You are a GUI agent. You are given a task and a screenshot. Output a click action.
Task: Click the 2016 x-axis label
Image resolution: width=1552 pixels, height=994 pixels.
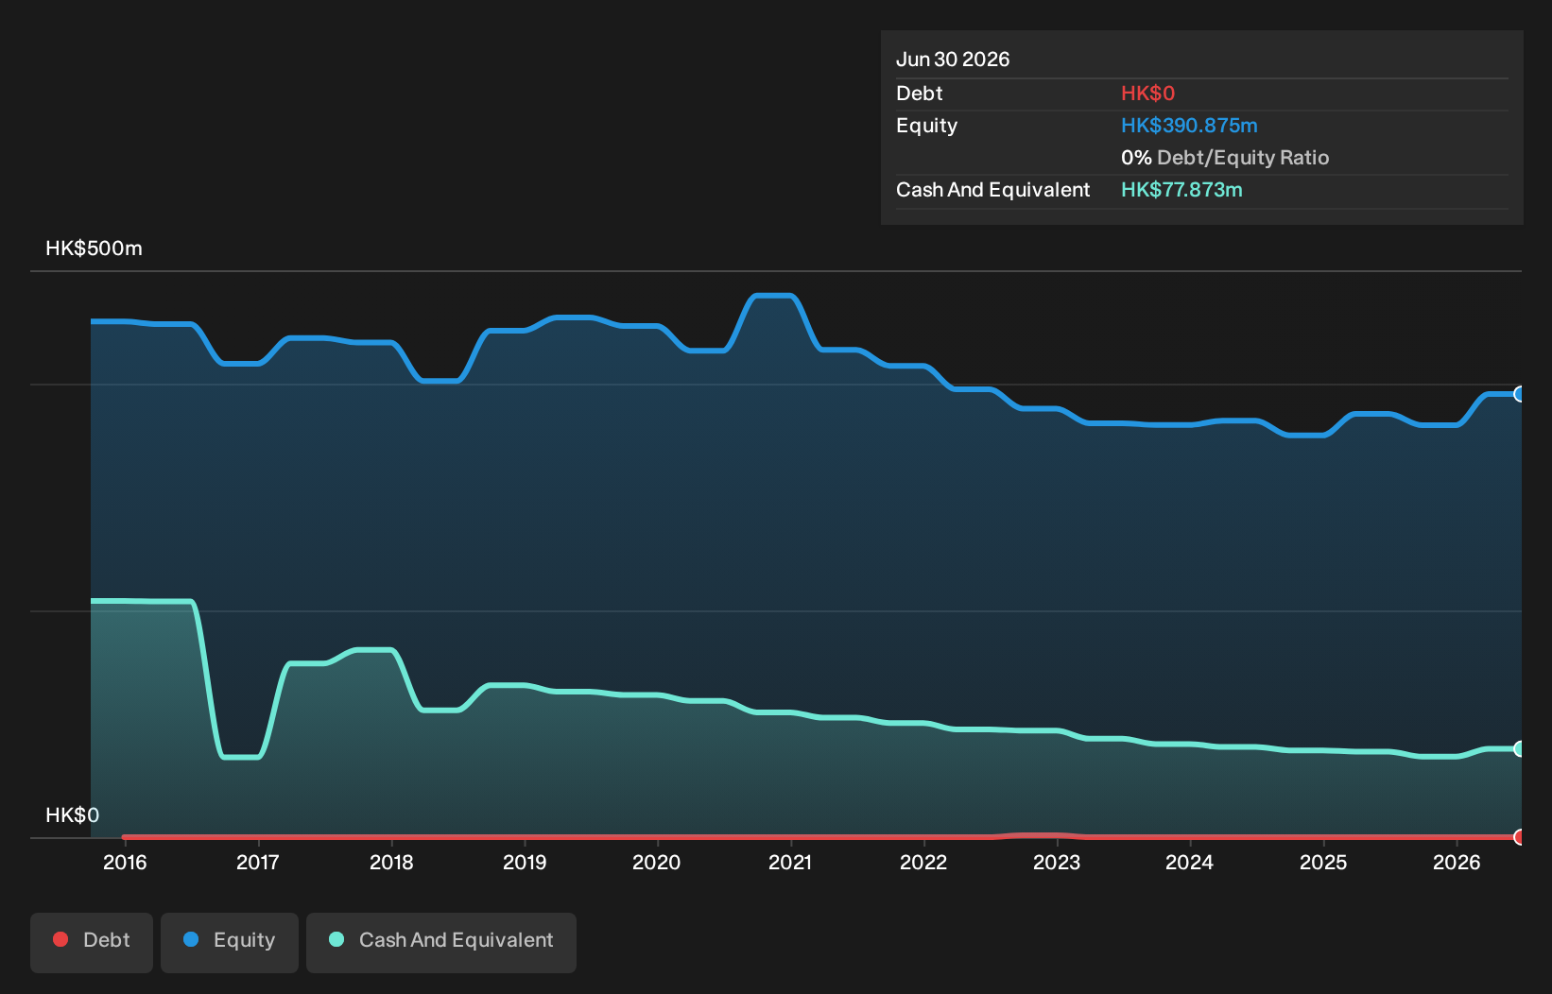(x=125, y=862)
